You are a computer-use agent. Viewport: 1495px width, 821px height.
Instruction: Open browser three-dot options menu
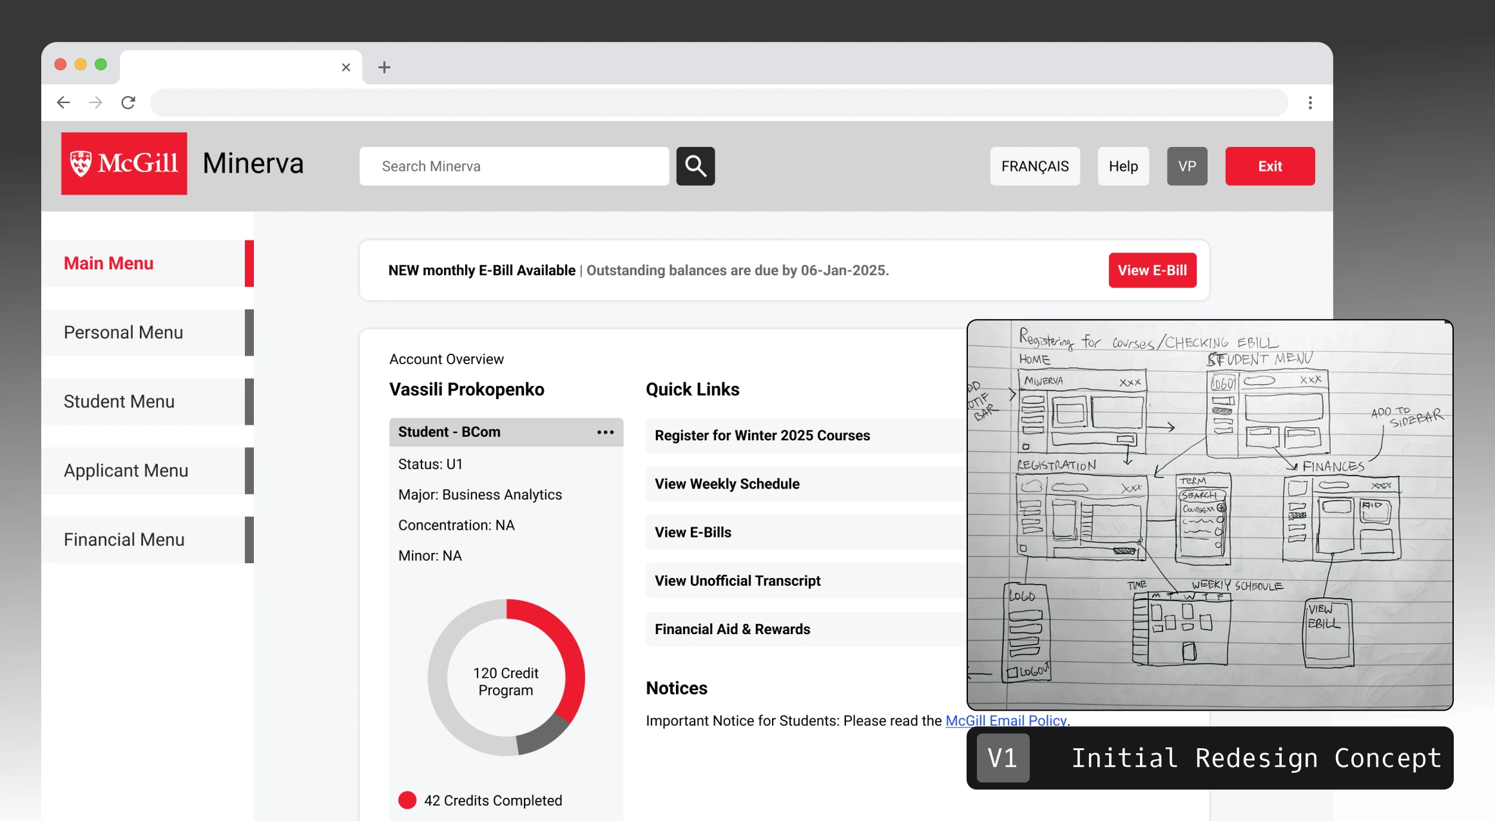(1309, 102)
